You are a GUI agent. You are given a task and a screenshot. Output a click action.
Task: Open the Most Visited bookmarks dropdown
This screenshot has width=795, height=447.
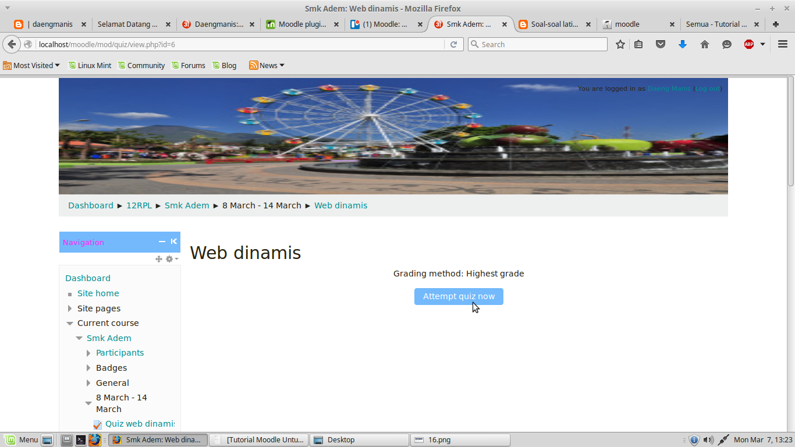pyautogui.click(x=31, y=66)
